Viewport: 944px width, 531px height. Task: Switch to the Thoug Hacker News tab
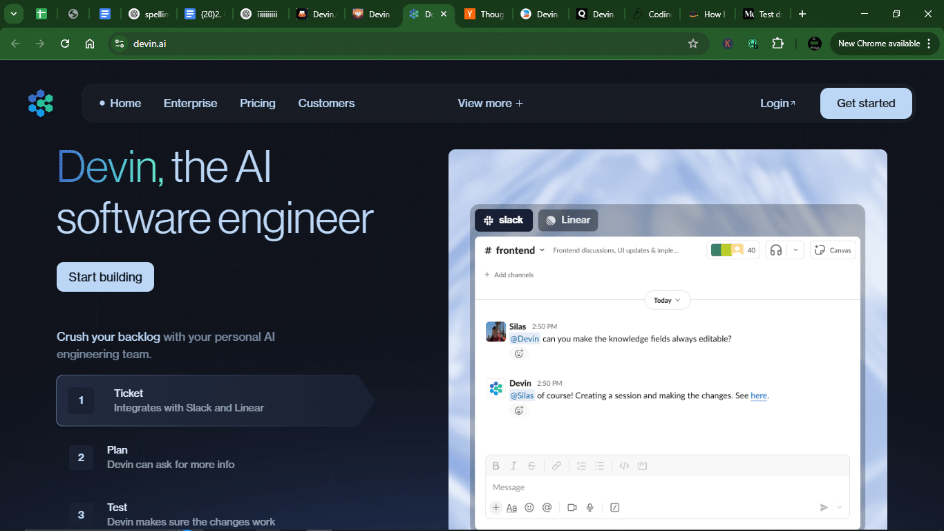(x=484, y=14)
